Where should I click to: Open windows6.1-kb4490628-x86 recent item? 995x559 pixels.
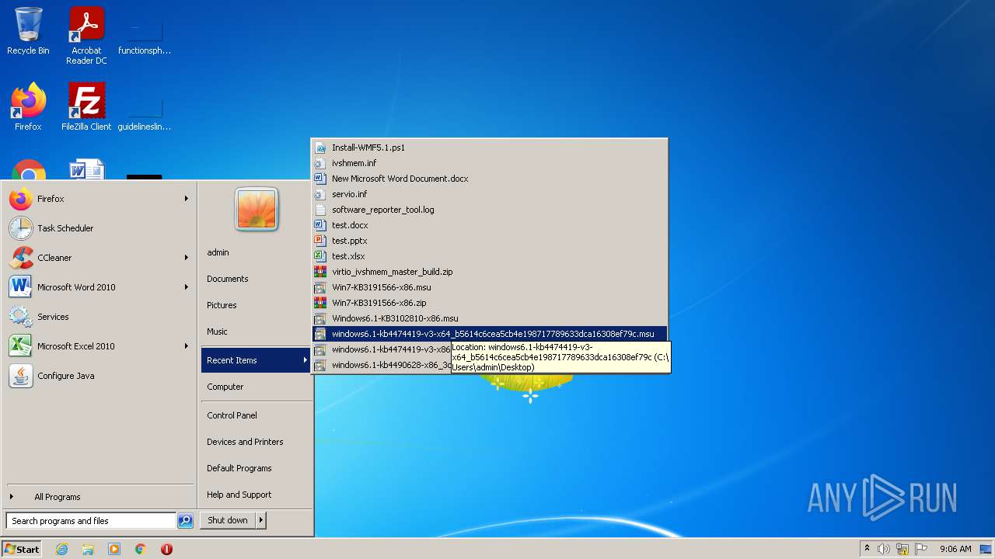point(382,365)
